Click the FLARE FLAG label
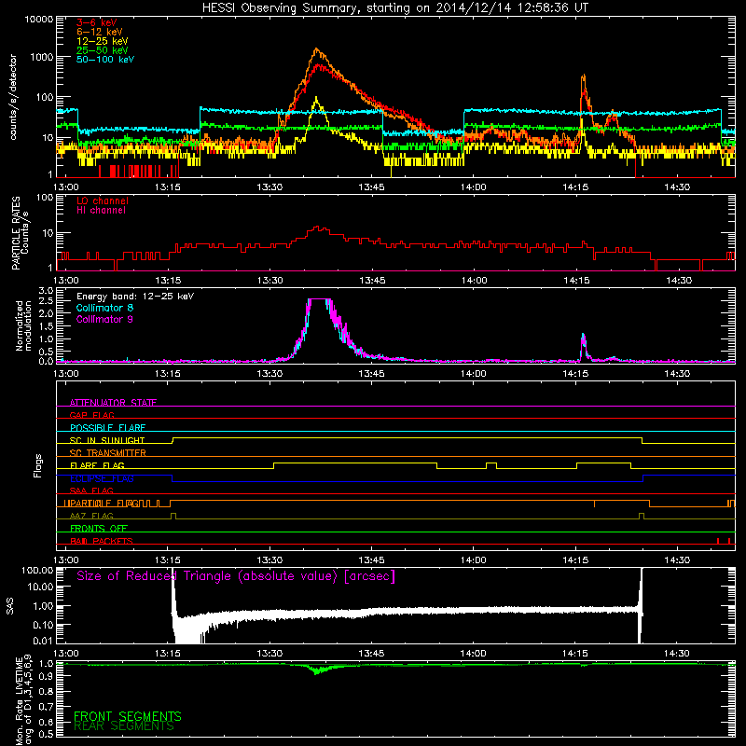This screenshot has height=746, width=746. point(97,465)
